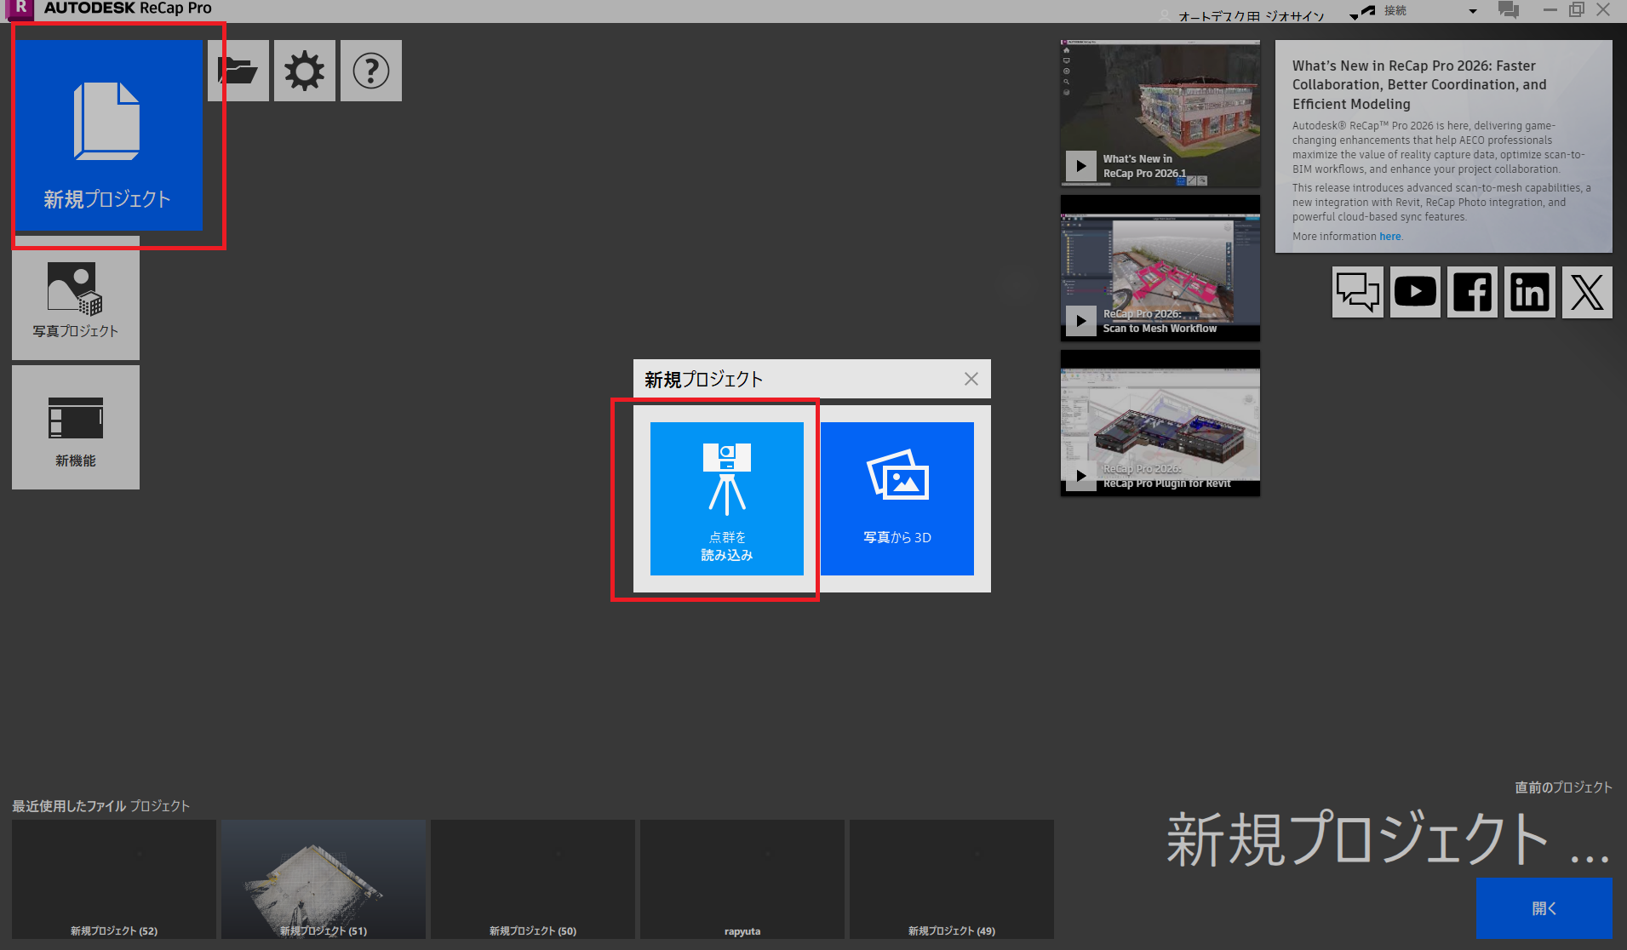Choose 点群を読み込み scan import option

(726, 499)
